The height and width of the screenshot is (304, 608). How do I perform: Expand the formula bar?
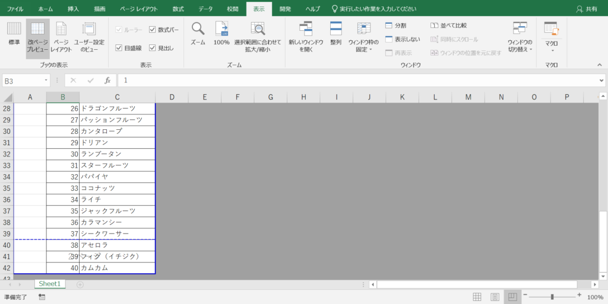pos(601,81)
